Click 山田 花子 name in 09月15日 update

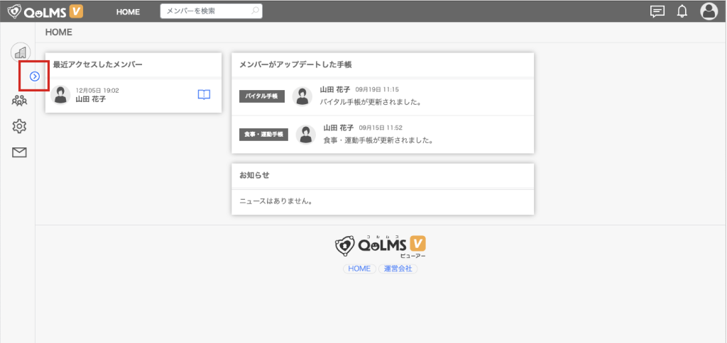(338, 128)
